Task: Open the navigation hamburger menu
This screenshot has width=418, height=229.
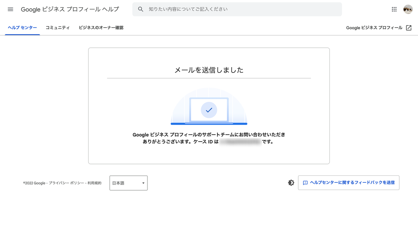Action: (x=10, y=9)
